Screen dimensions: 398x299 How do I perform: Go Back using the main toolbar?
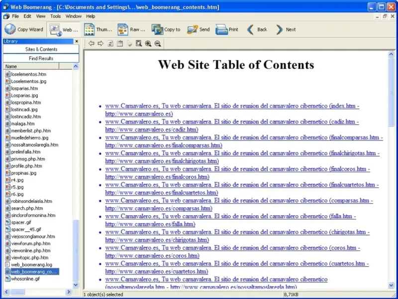point(257,29)
